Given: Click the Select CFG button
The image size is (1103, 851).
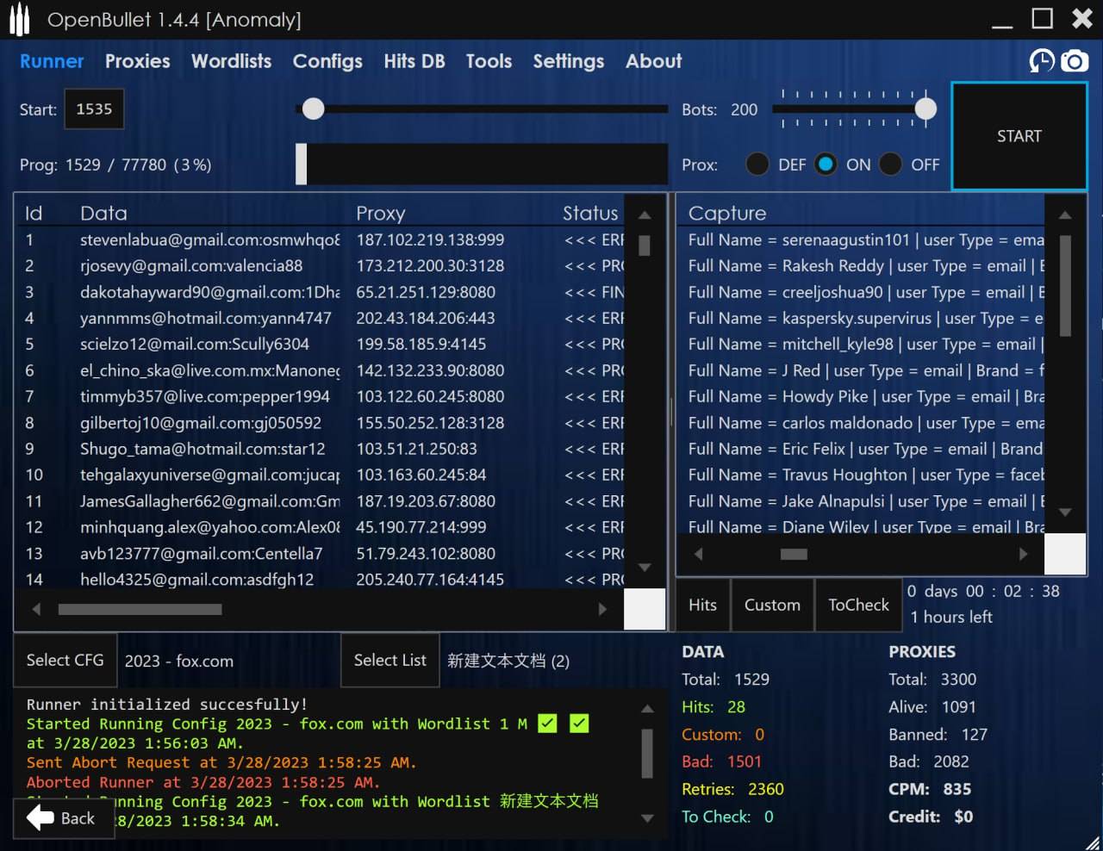Looking at the screenshot, I should tap(65, 661).
